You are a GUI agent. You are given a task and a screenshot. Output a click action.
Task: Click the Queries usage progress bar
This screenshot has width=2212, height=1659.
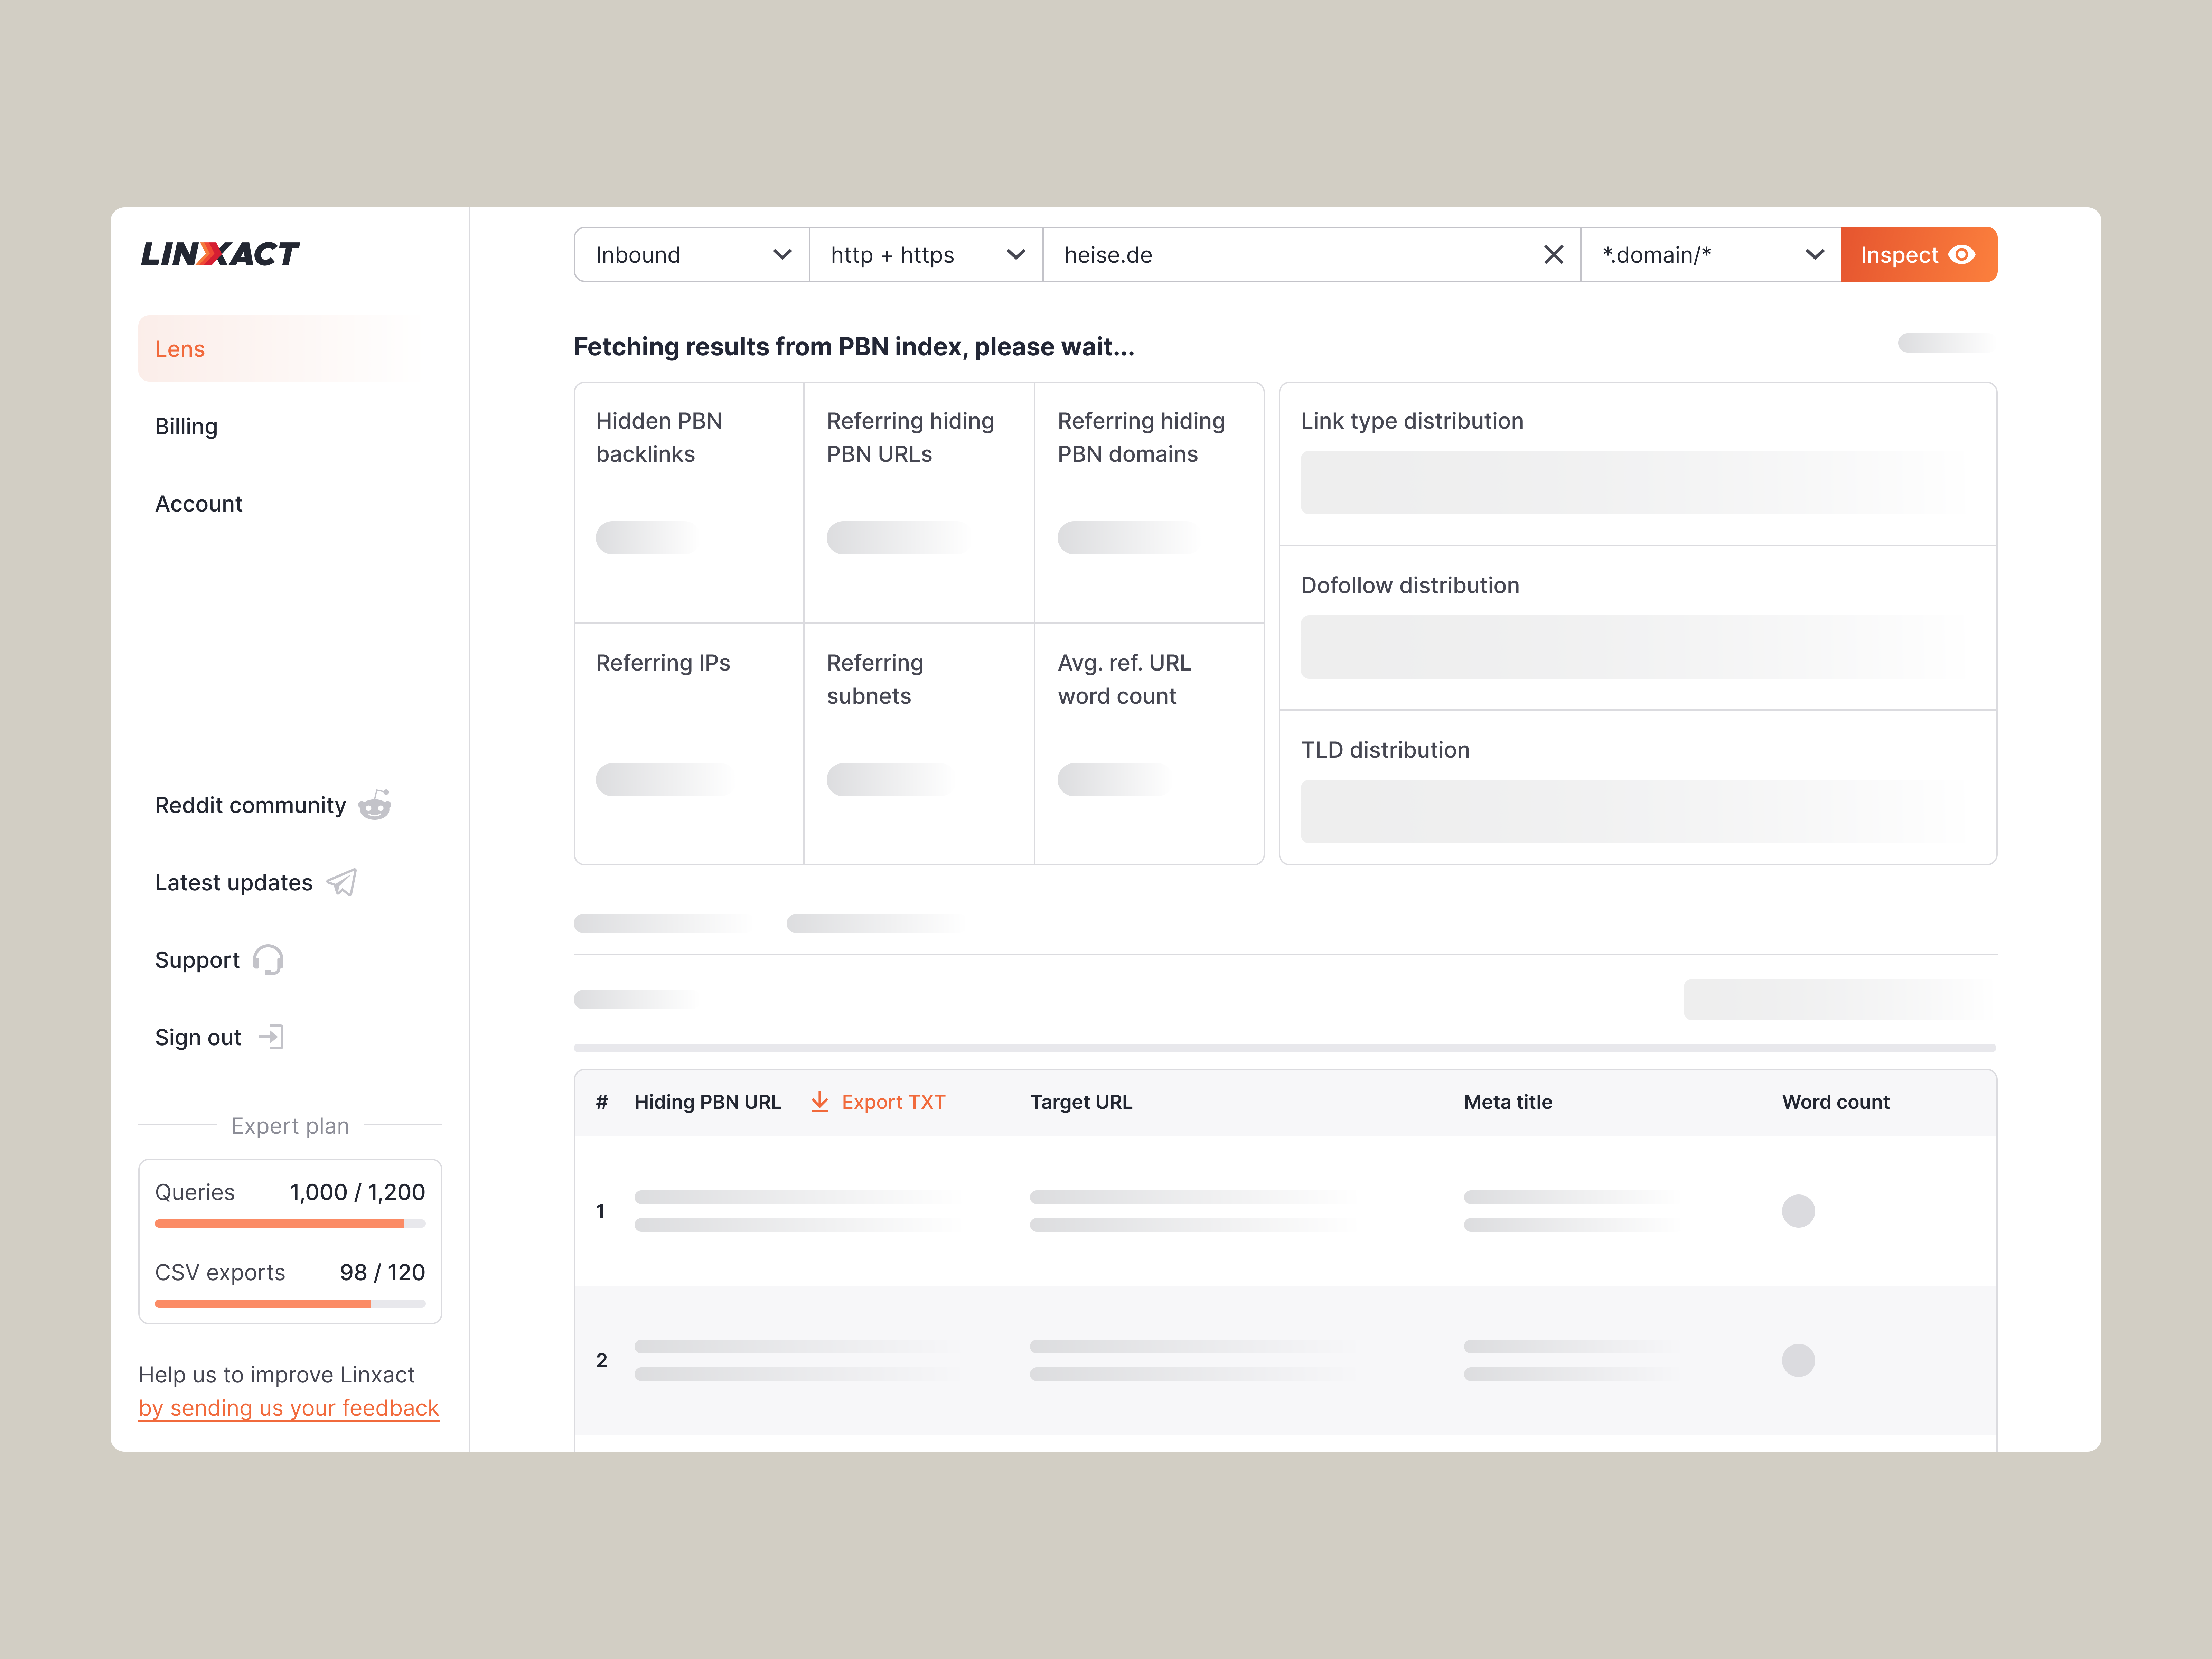click(290, 1223)
